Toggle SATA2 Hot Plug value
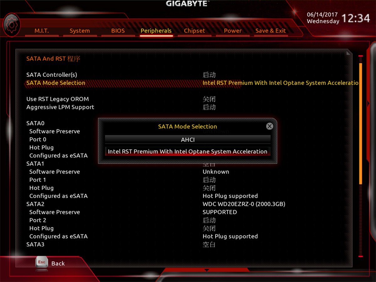Screen dimensions: 376x282 [x=209, y=228]
